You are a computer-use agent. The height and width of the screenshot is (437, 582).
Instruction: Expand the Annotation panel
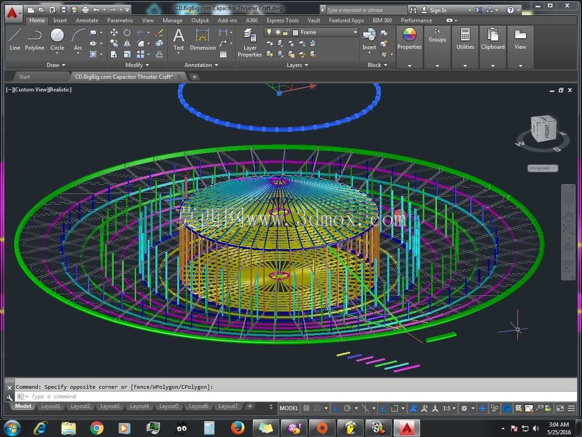coord(201,65)
